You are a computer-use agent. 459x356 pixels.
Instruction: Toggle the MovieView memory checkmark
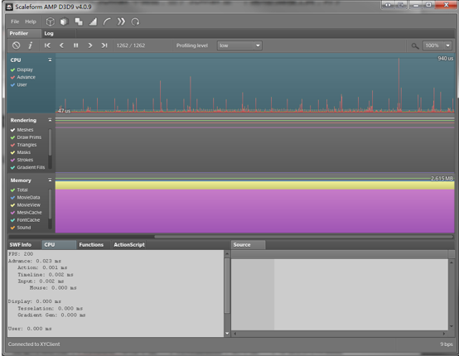pyautogui.click(x=12, y=205)
